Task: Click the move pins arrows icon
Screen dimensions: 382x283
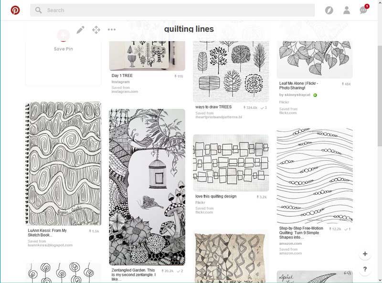Action: 96,30
